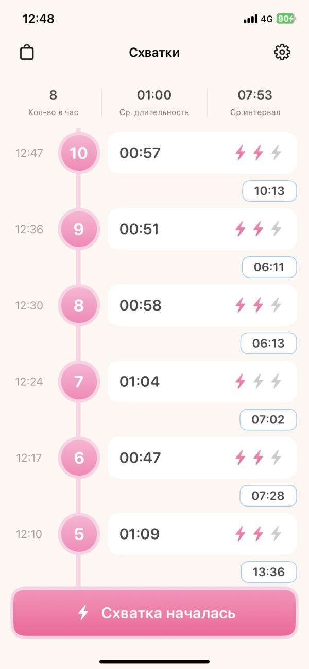This screenshot has height=669, width=309.
Task: Tap third lightning bolt on contraction 6
Action: (277, 458)
